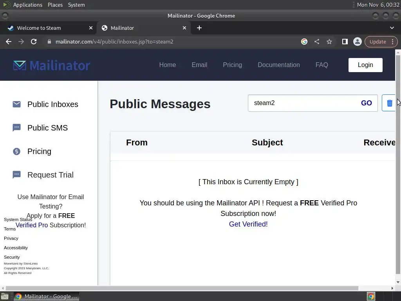This screenshot has height=301, width=401.
Task: Click the vertical page scrollbar
Action: coord(398,164)
